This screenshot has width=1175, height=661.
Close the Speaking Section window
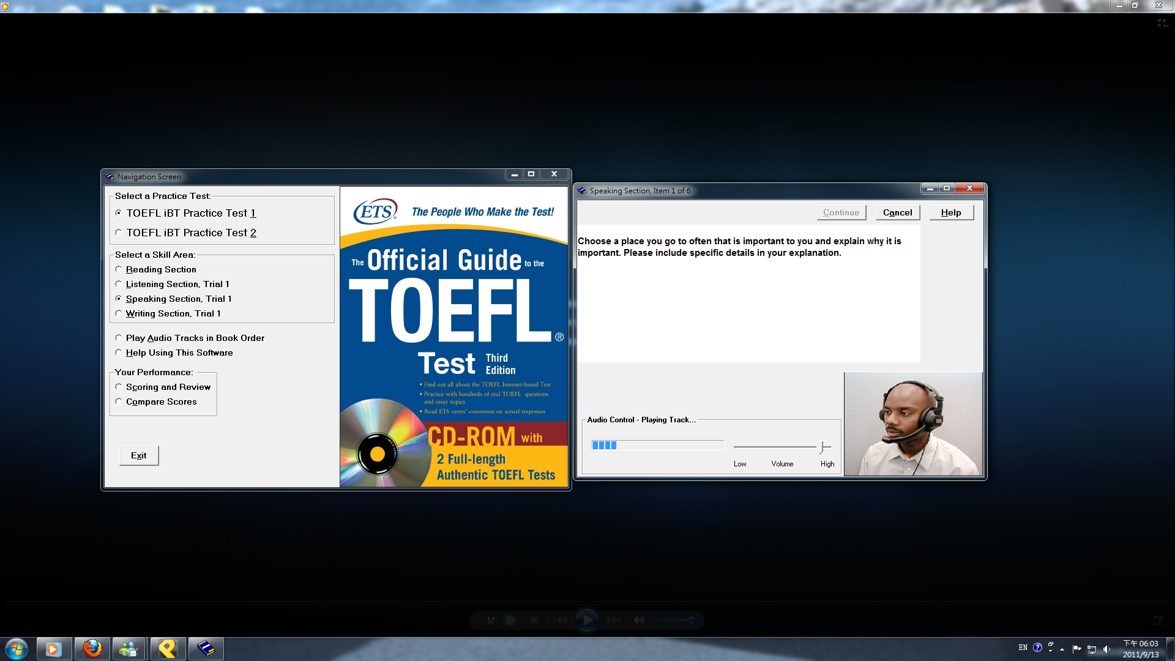[x=969, y=189]
